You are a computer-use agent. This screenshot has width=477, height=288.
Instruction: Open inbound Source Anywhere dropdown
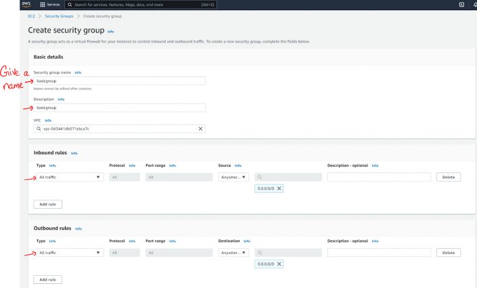[x=234, y=177]
